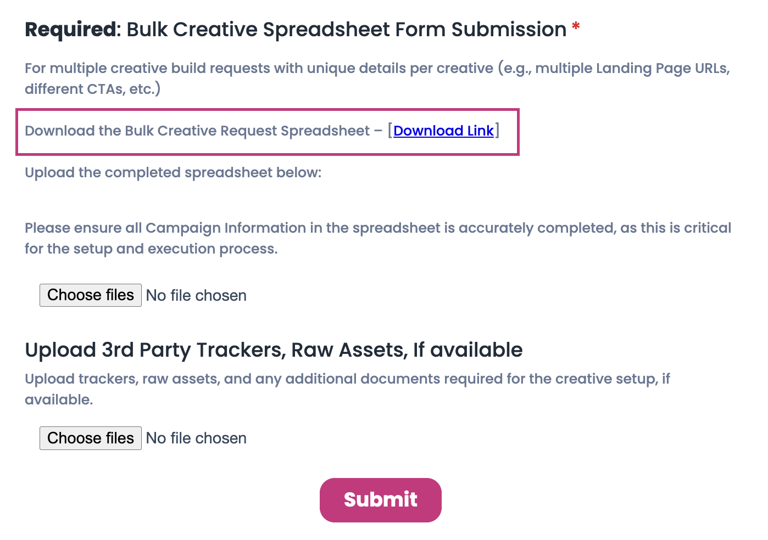Click the "Upload 3rd Party Trackers" heading
The image size is (768, 540).
point(274,350)
